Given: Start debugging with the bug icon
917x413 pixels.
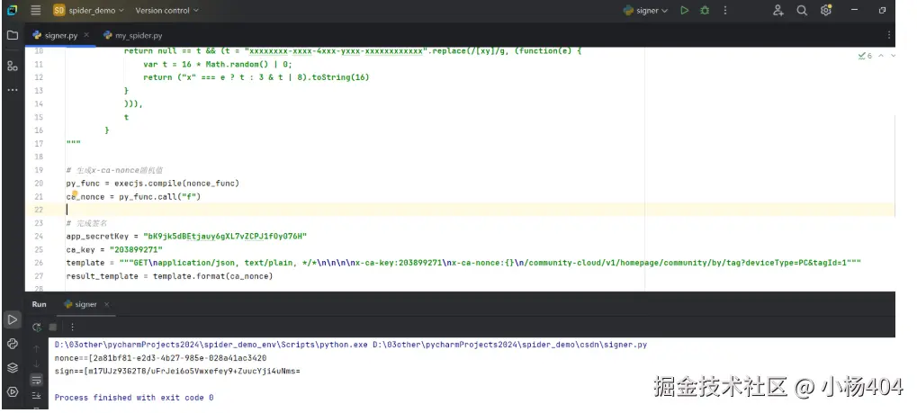Looking at the screenshot, I should (705, 11).
